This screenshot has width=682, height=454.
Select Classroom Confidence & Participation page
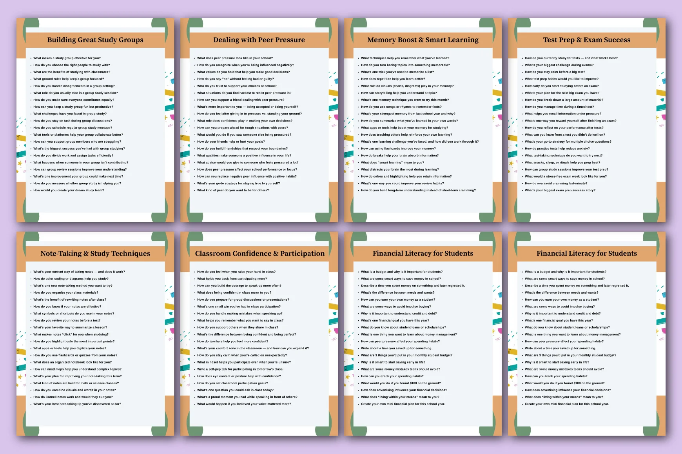[259, 334]
